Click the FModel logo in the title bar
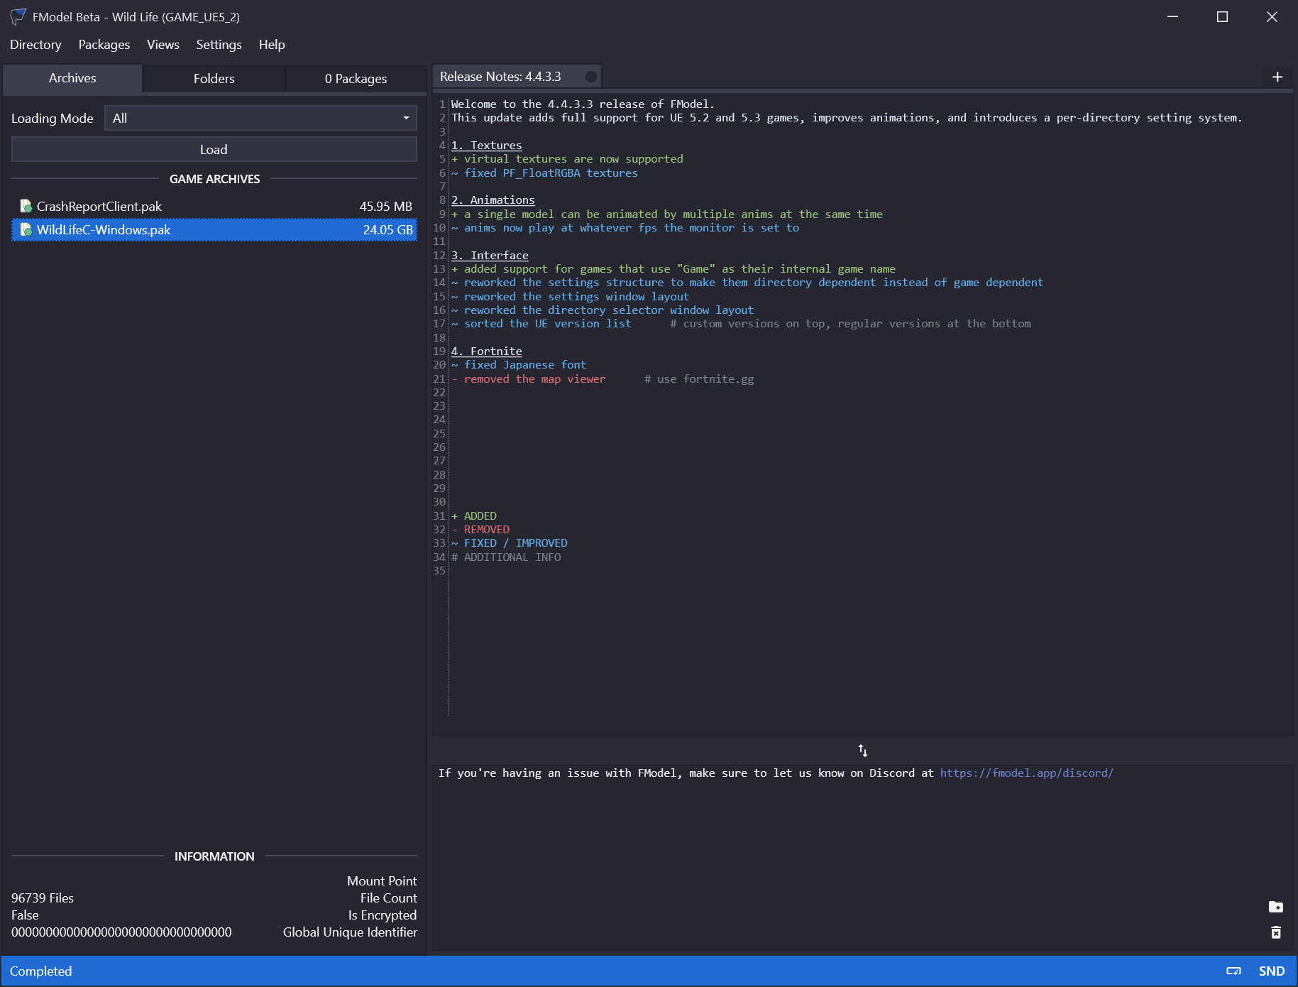 coord(18,17)
